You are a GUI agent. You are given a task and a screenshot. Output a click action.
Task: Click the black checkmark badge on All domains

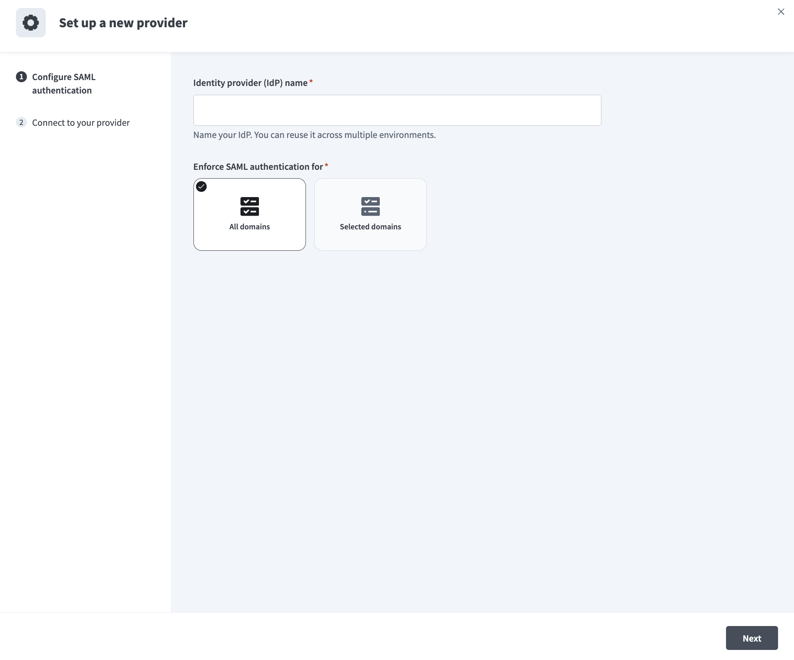tap(201, 187)
